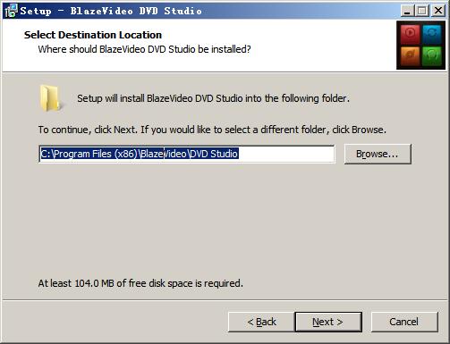Click the Select Destination Location heading

[x=93, y=35]
